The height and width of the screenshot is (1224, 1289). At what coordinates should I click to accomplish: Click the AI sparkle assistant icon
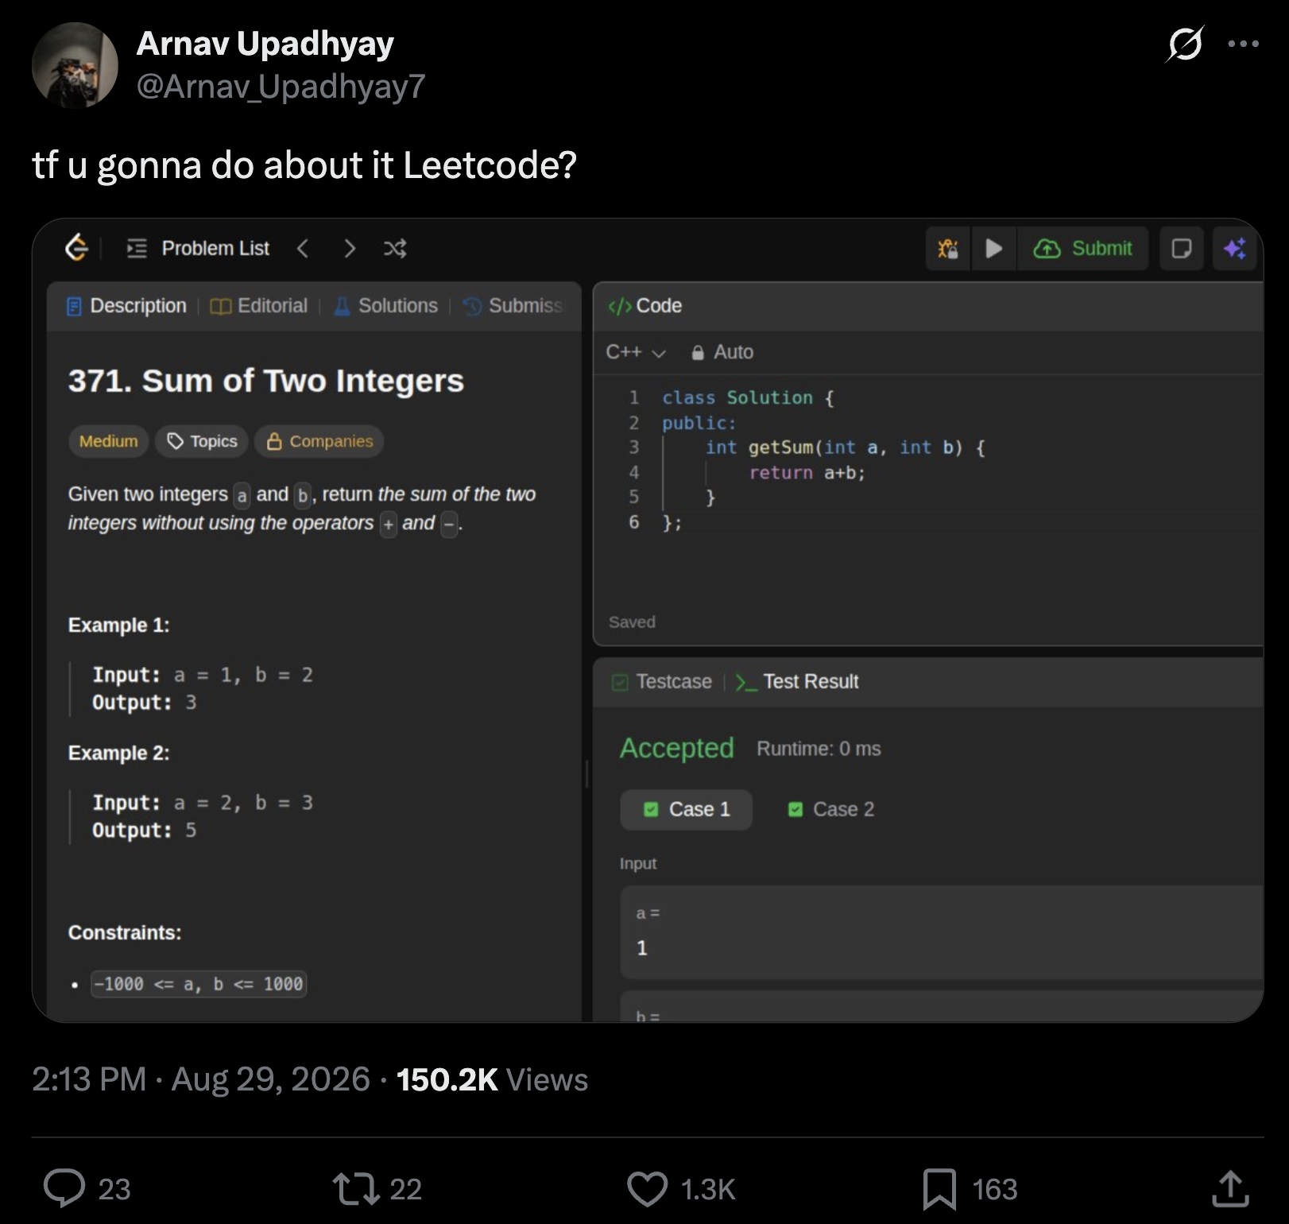(1235, 249)
